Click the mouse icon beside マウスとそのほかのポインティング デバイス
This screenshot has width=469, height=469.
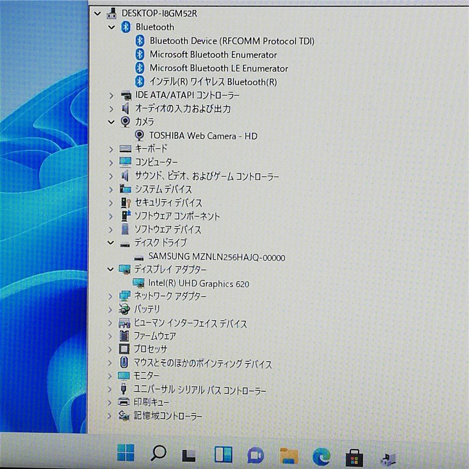[124, 363]
